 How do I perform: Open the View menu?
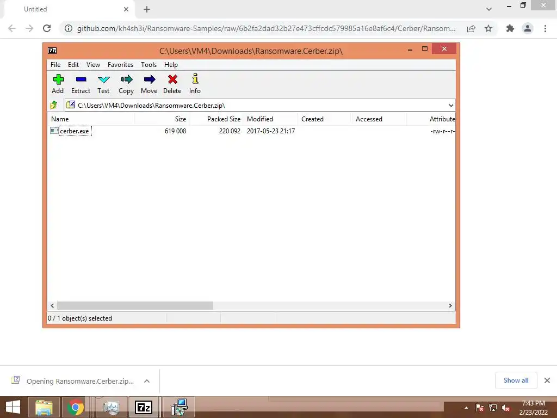point(93,65)
